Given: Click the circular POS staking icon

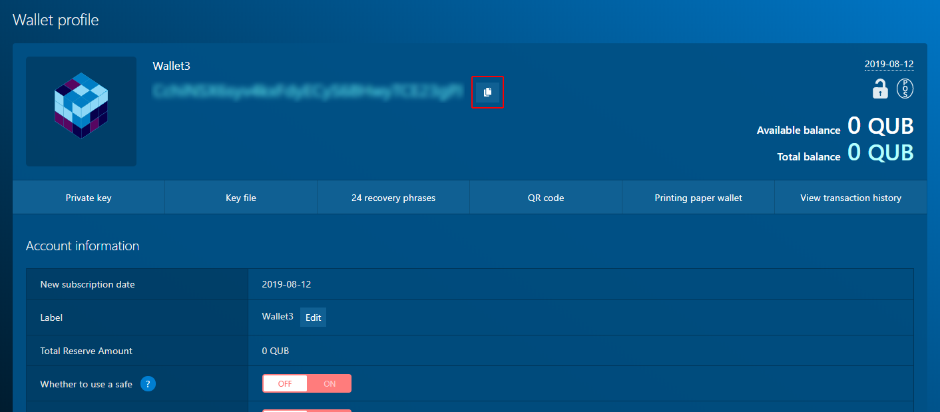Looking at the screenshot, I should (x=905, y=89).
